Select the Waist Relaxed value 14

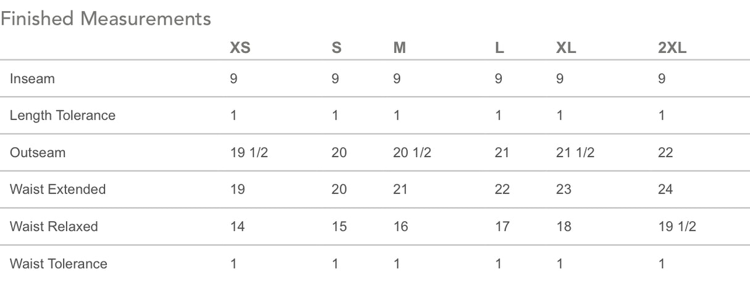click(x=237, y=226)
